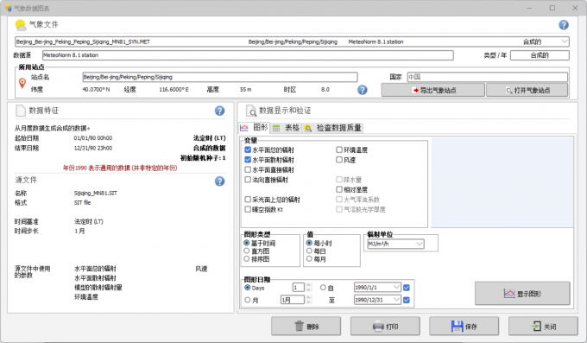Switch to the 表格 tab
Image resolution: width=587 pixels, height=343 pixels.
pos(286,128)
